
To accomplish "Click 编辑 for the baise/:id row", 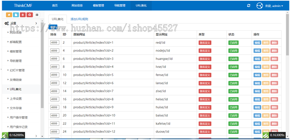I will click(257, 115).
